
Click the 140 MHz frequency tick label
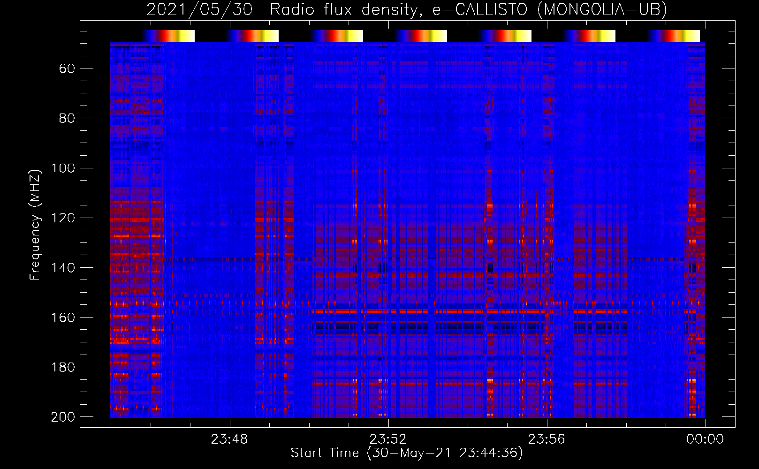click(63, 268)
